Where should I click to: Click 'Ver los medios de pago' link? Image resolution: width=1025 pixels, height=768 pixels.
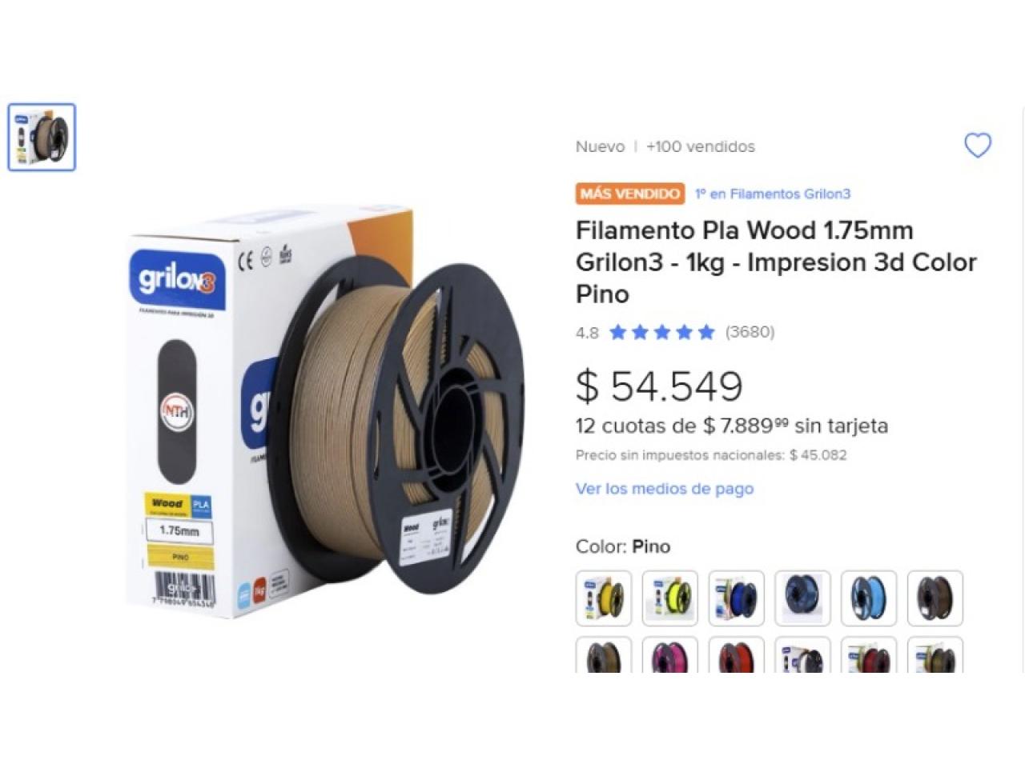pos(665,488)
